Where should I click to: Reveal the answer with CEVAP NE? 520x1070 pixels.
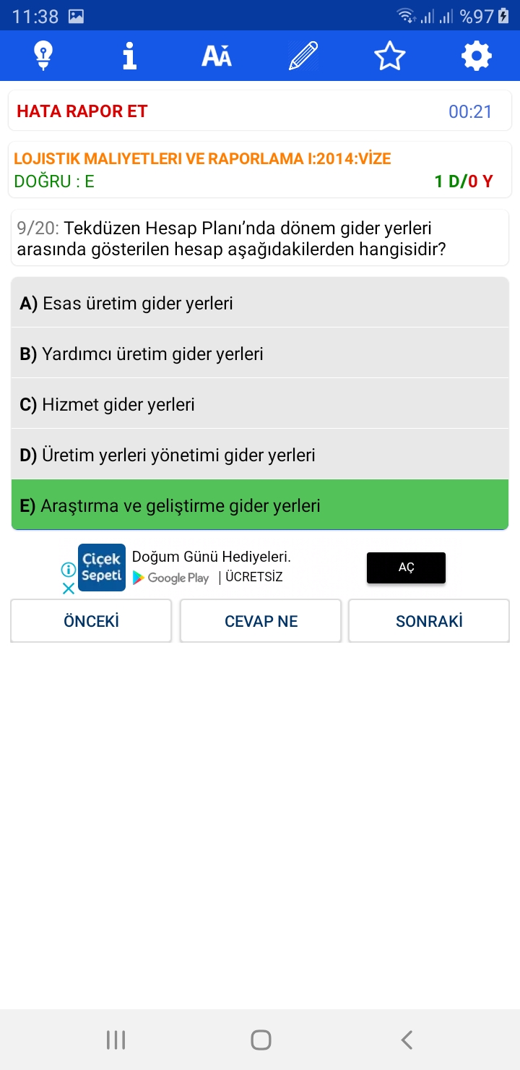(261, 621)
